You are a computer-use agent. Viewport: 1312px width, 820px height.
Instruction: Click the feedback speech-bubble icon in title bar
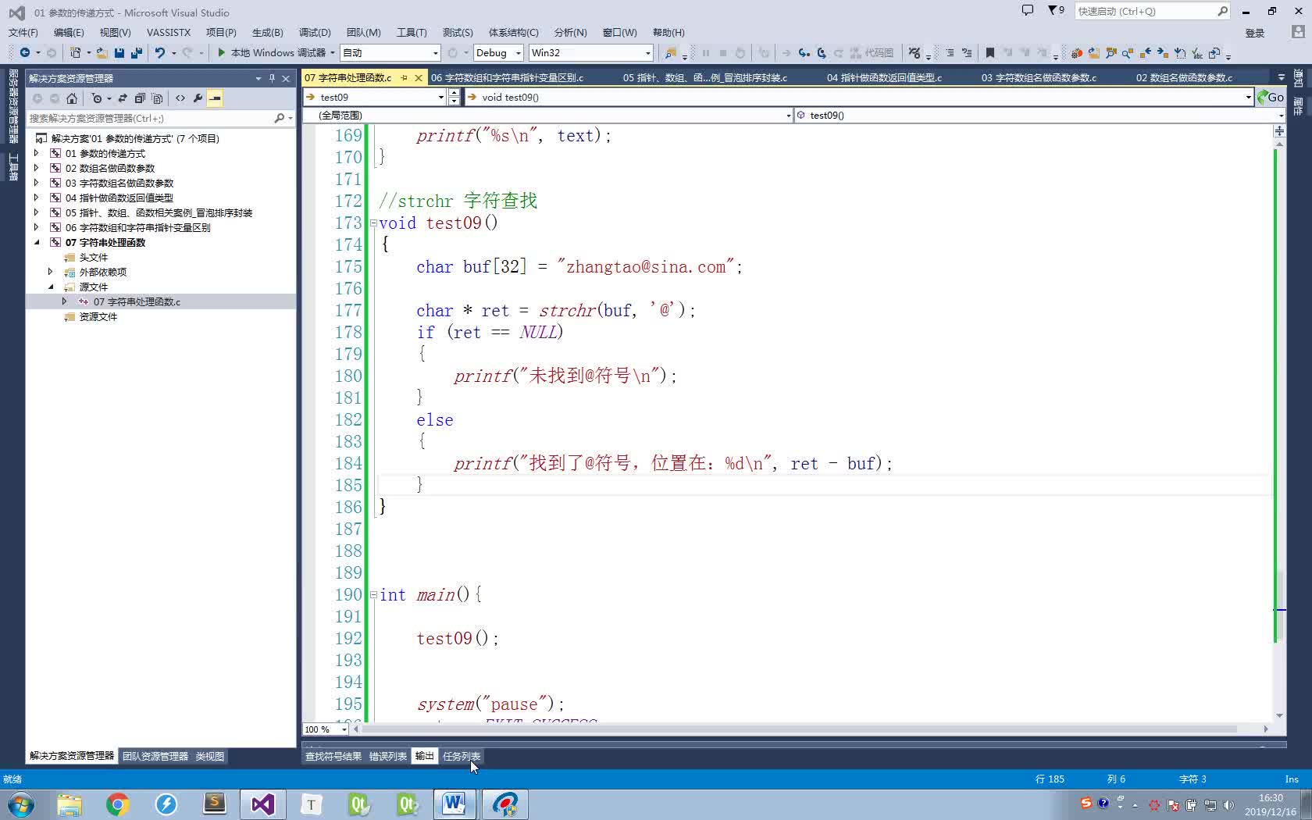tap(1027, 10)
